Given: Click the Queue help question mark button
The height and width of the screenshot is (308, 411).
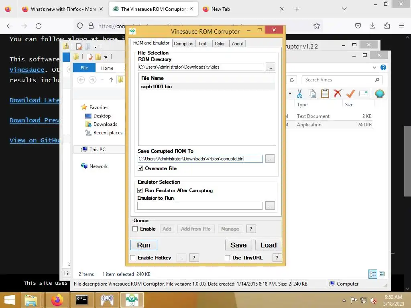Looking at the screenshot, I should pos(251,229).
